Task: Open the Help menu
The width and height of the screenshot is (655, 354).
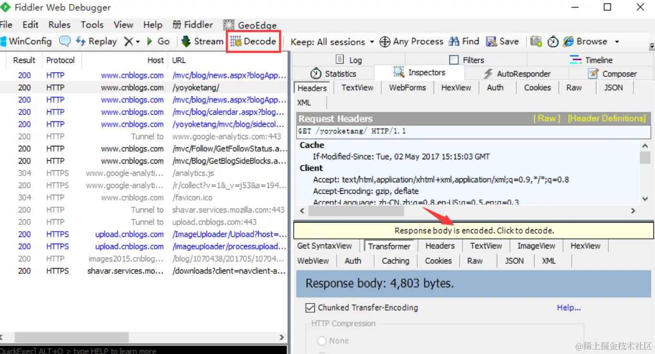Action: click(153, 24)
